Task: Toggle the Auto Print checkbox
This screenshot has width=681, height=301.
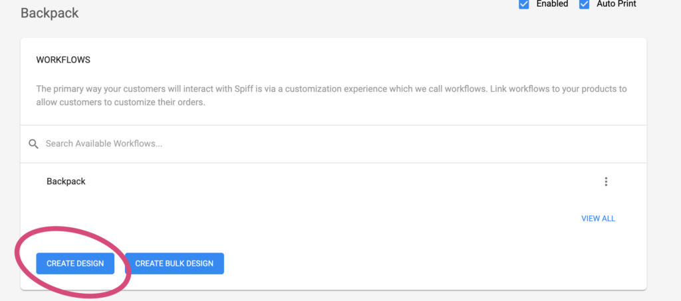Action: pos(584,5)
